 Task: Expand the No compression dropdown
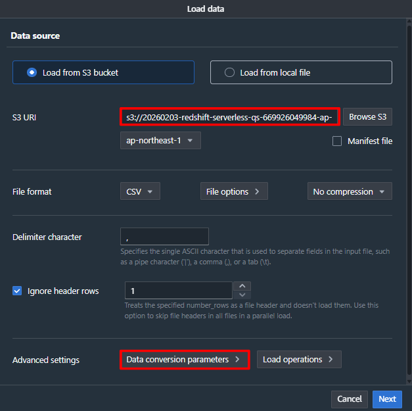349,191
